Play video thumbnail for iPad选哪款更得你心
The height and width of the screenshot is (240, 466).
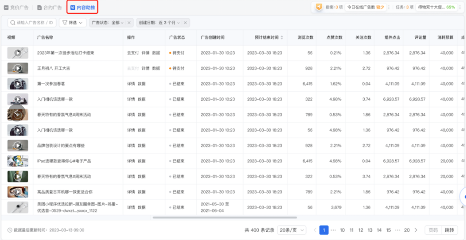(18, 161)
